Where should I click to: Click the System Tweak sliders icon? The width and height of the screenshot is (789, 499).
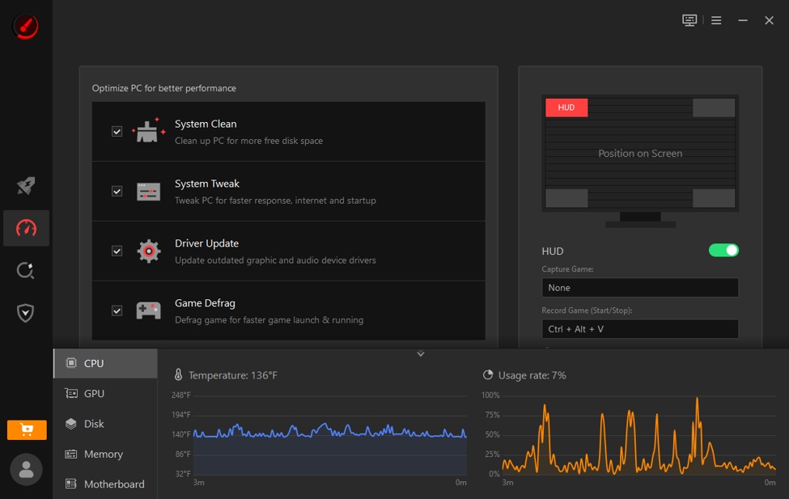148,191
